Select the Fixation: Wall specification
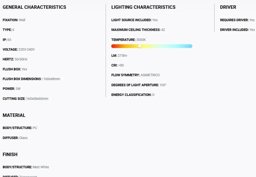This screenshot has width=256, height=177. 14,20
